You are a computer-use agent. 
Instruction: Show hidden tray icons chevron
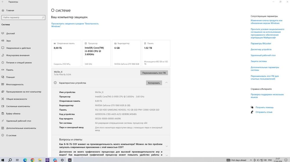pos(251,160)
